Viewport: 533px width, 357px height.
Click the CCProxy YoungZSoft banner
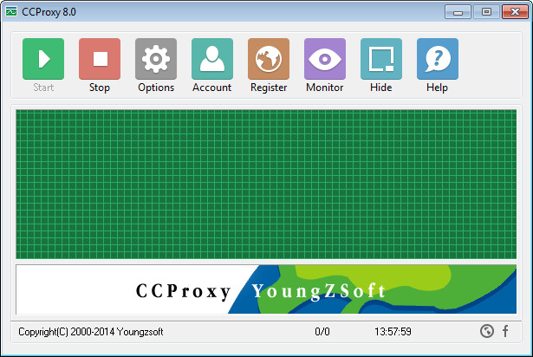[266, 289]
